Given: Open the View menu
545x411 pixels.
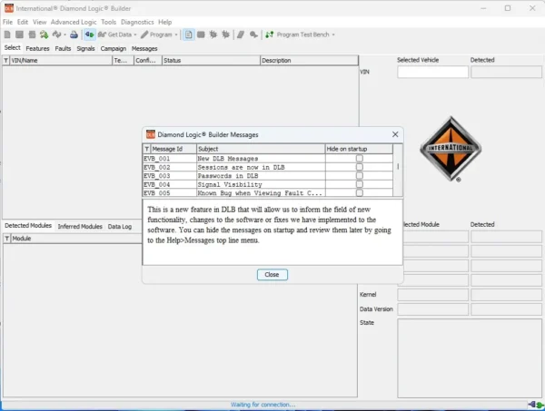Looking at the screenshot, I should (x=40, y=22).
